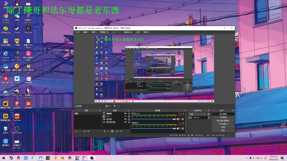Open 设置 settings in Controls panel

click(x=223, y=127)
